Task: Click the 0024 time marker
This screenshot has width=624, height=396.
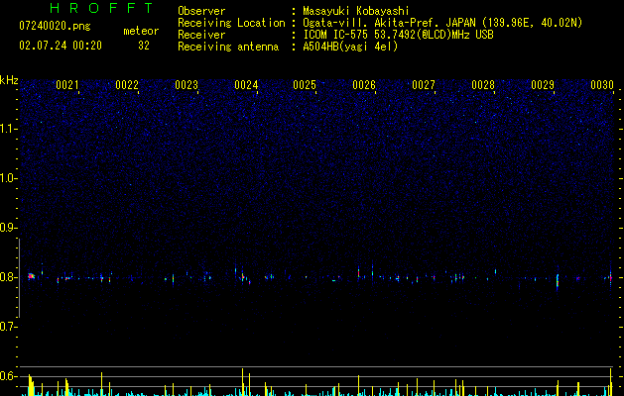Action: coord(246,85)
